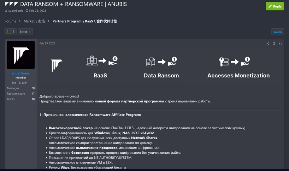Image resolution: width=289 pixels, height=171 pixels.
Task: Click bullet text mentioning Wipe mode
Action: [x=87, y=167]
